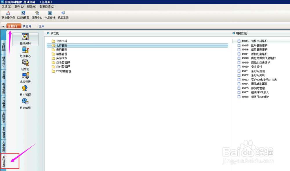This screenshot has width=290, height=171.
Task: Select the 人事管理 side tab
Action: [3, 146]
